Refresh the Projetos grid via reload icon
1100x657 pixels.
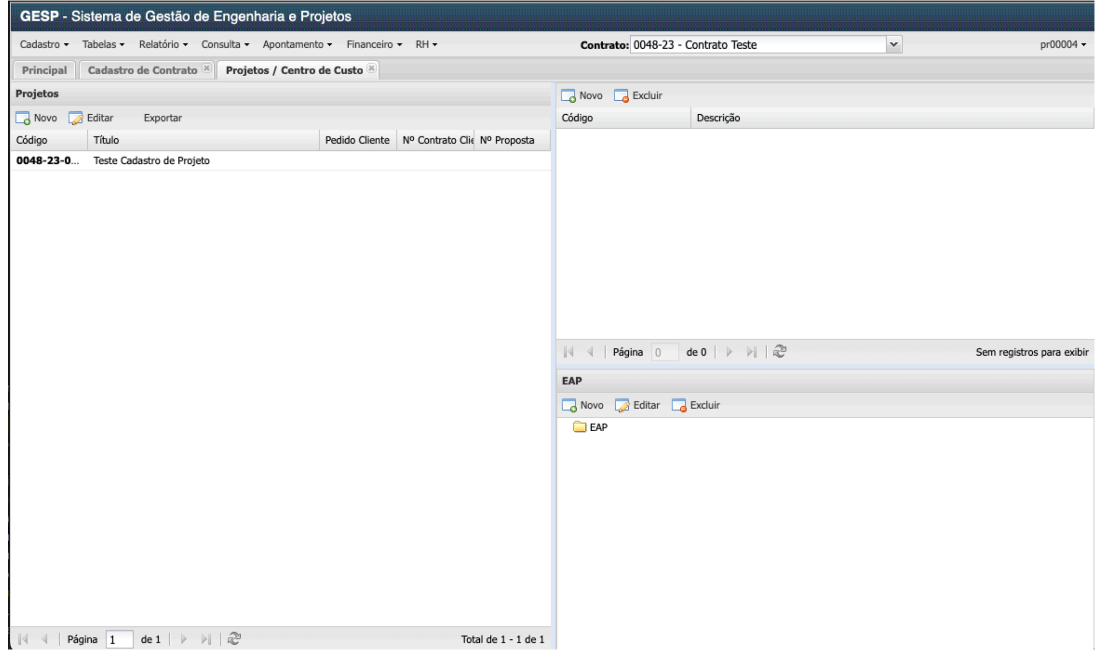(x=234, y=639)
